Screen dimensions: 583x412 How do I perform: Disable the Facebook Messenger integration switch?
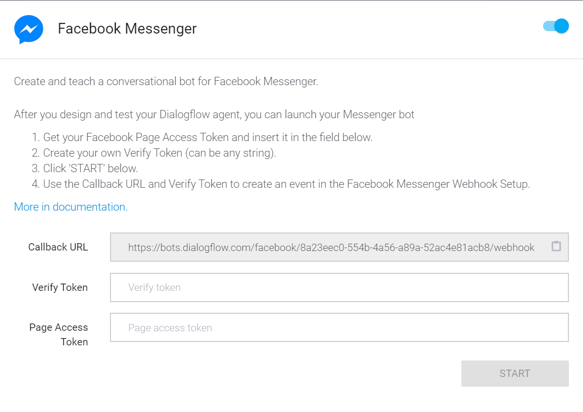click(556, 26)
